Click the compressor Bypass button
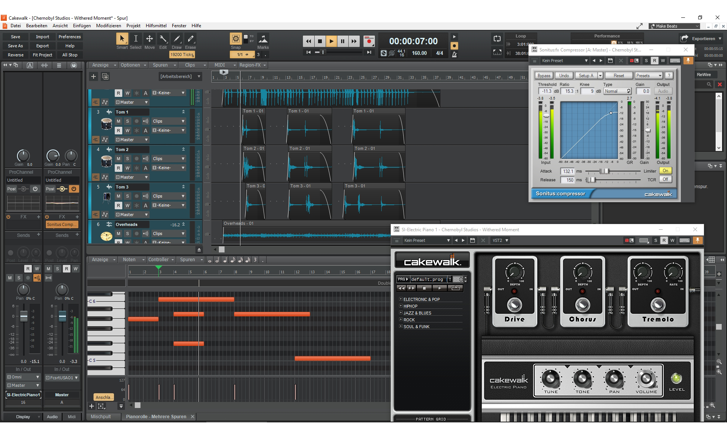 pos(544,76)
